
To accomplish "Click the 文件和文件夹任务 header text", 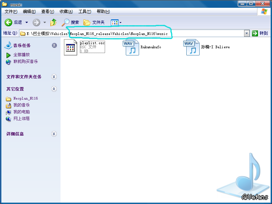I will 24,77.
